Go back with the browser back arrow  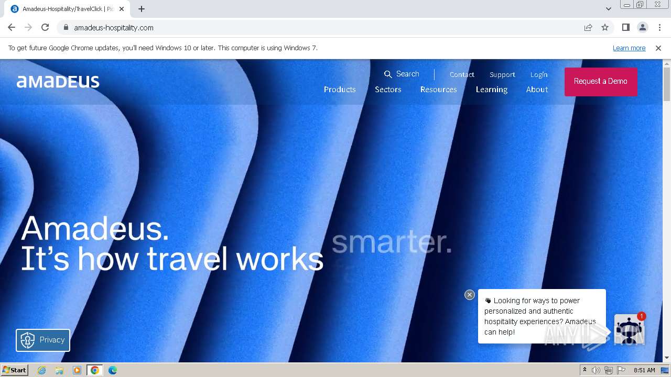pos(12,27)
